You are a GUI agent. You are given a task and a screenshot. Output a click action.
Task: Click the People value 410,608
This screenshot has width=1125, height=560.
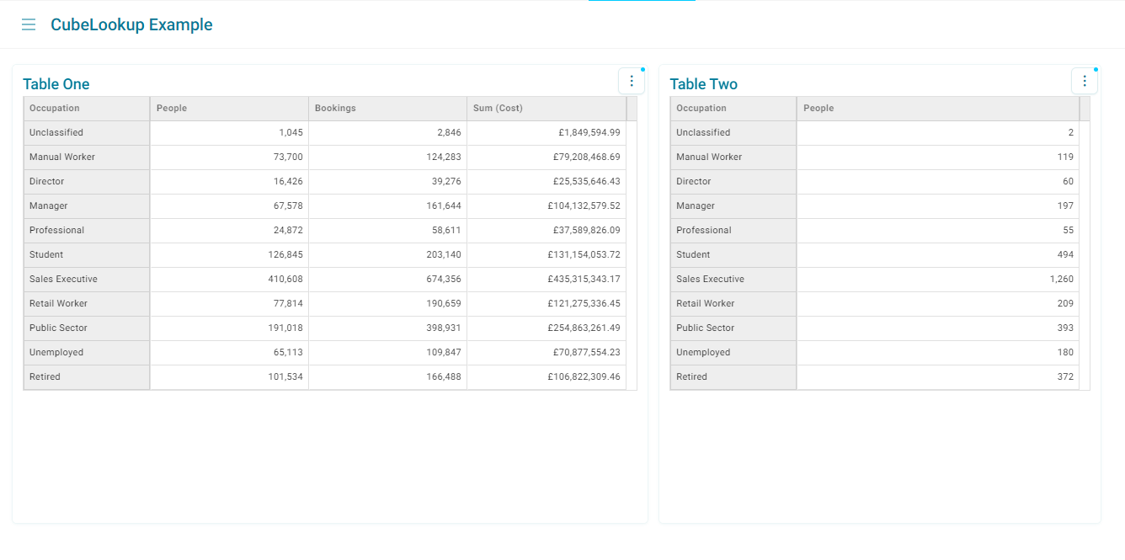[x=230, y=280]
